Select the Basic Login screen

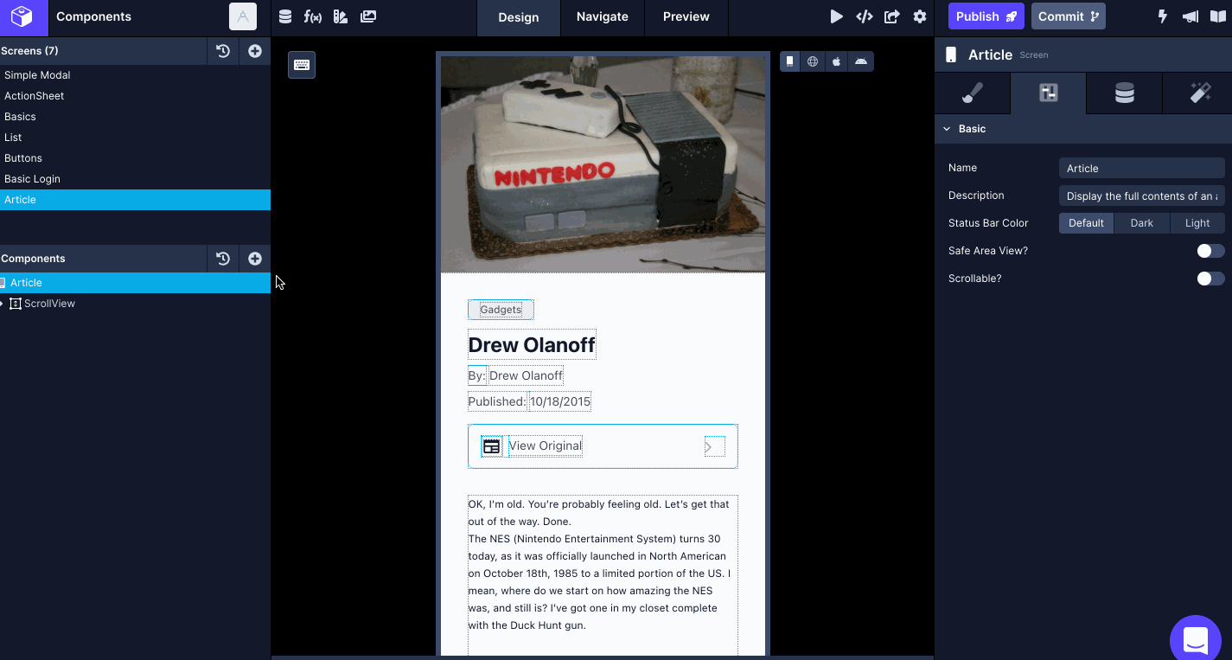135,179
